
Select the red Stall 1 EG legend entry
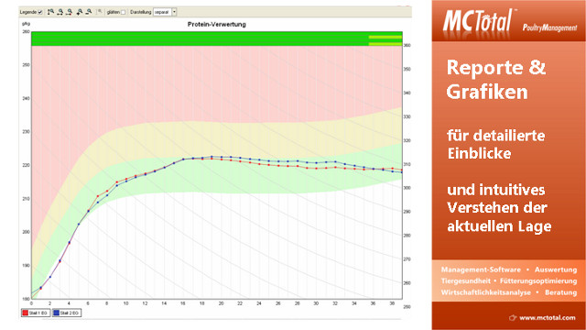tap(36, 313)
